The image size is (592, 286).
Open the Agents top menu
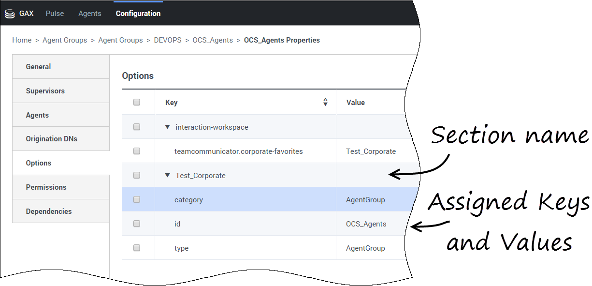point(90,14)
